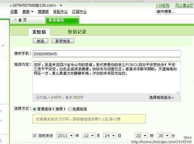Expand 选择短信签名 signature selector

pyautogui.click(x=161, y=97)
